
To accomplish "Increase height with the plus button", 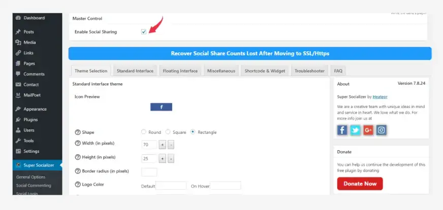I will pyautogui.click(x=162, y=159).
